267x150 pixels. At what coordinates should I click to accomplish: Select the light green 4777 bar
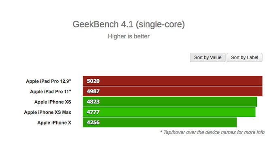169,112
